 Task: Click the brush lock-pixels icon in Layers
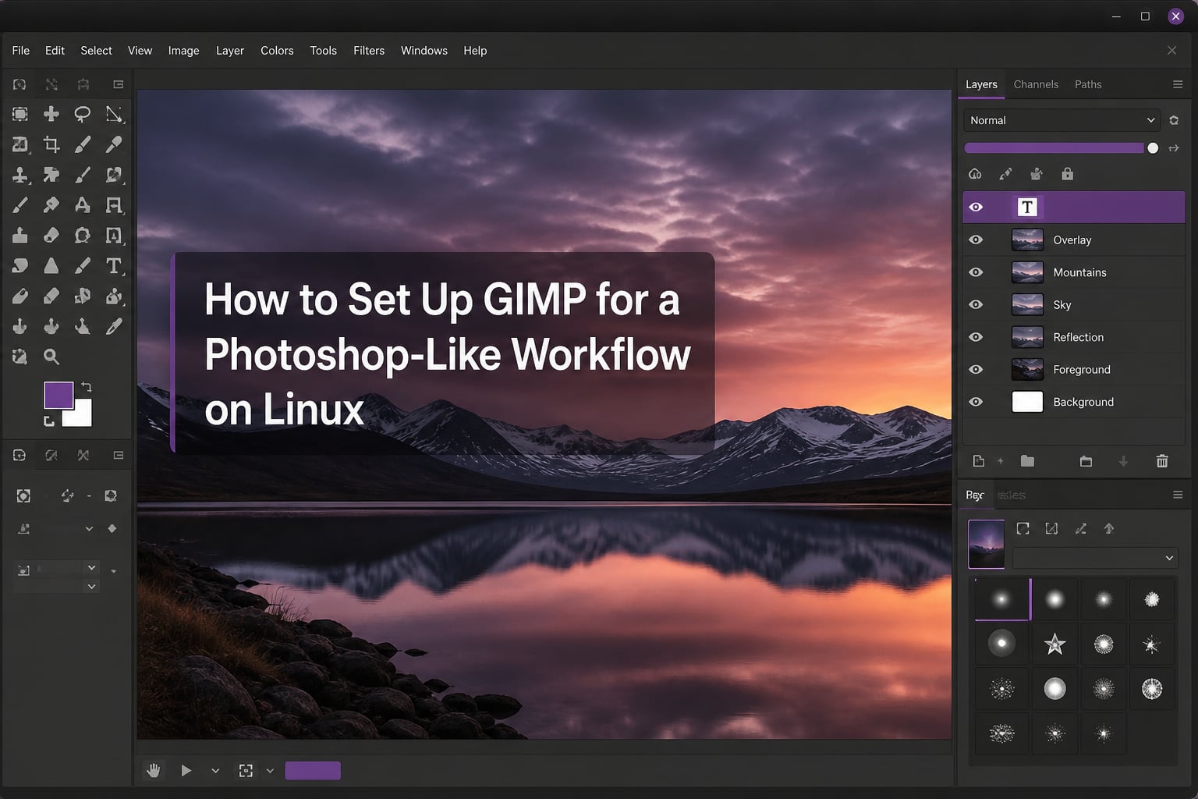1006,174
